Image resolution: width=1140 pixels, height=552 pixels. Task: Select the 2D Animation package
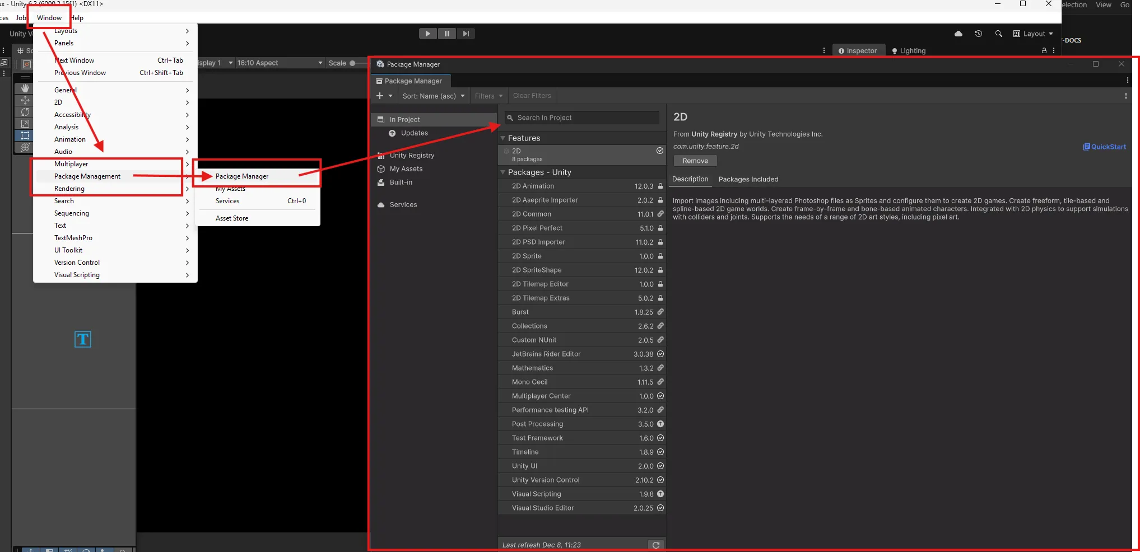(x=581, y=186)
